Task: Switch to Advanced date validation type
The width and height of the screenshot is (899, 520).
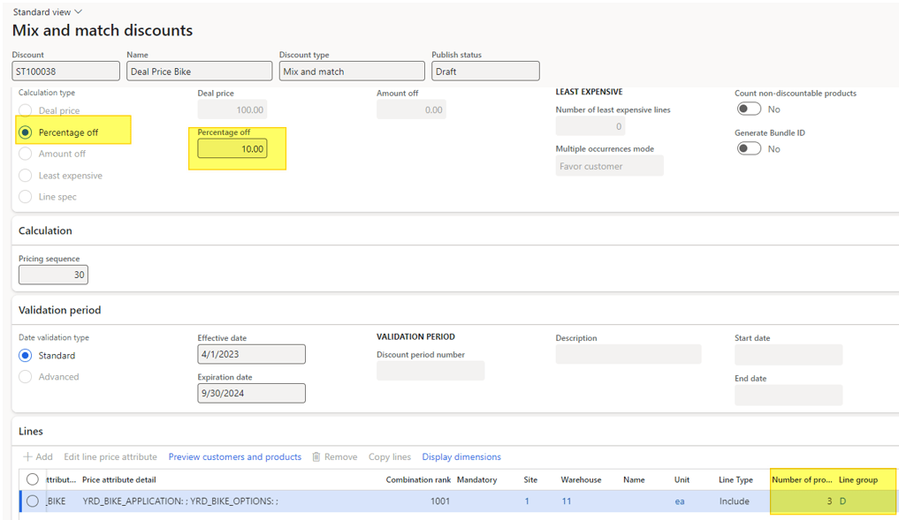Action: [25, 376]
